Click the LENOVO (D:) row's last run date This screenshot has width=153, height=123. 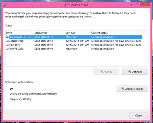pos(78,41)
